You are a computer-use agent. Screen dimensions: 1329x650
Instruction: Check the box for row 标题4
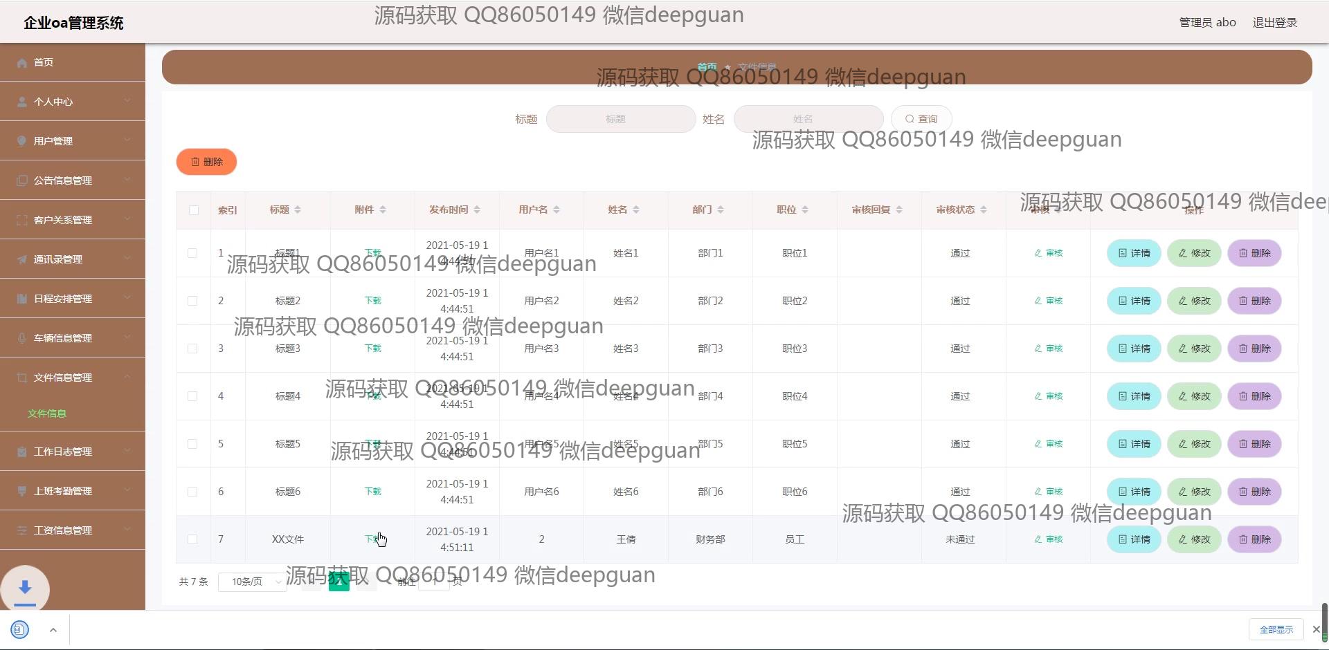192,396
